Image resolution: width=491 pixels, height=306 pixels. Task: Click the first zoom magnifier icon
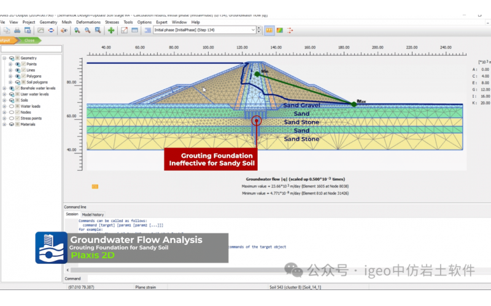pos(77,30)
